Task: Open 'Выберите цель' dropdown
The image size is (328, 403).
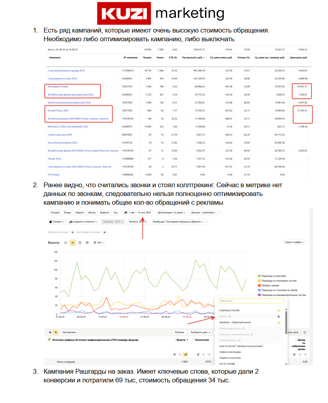Action: tap(200, 332)
